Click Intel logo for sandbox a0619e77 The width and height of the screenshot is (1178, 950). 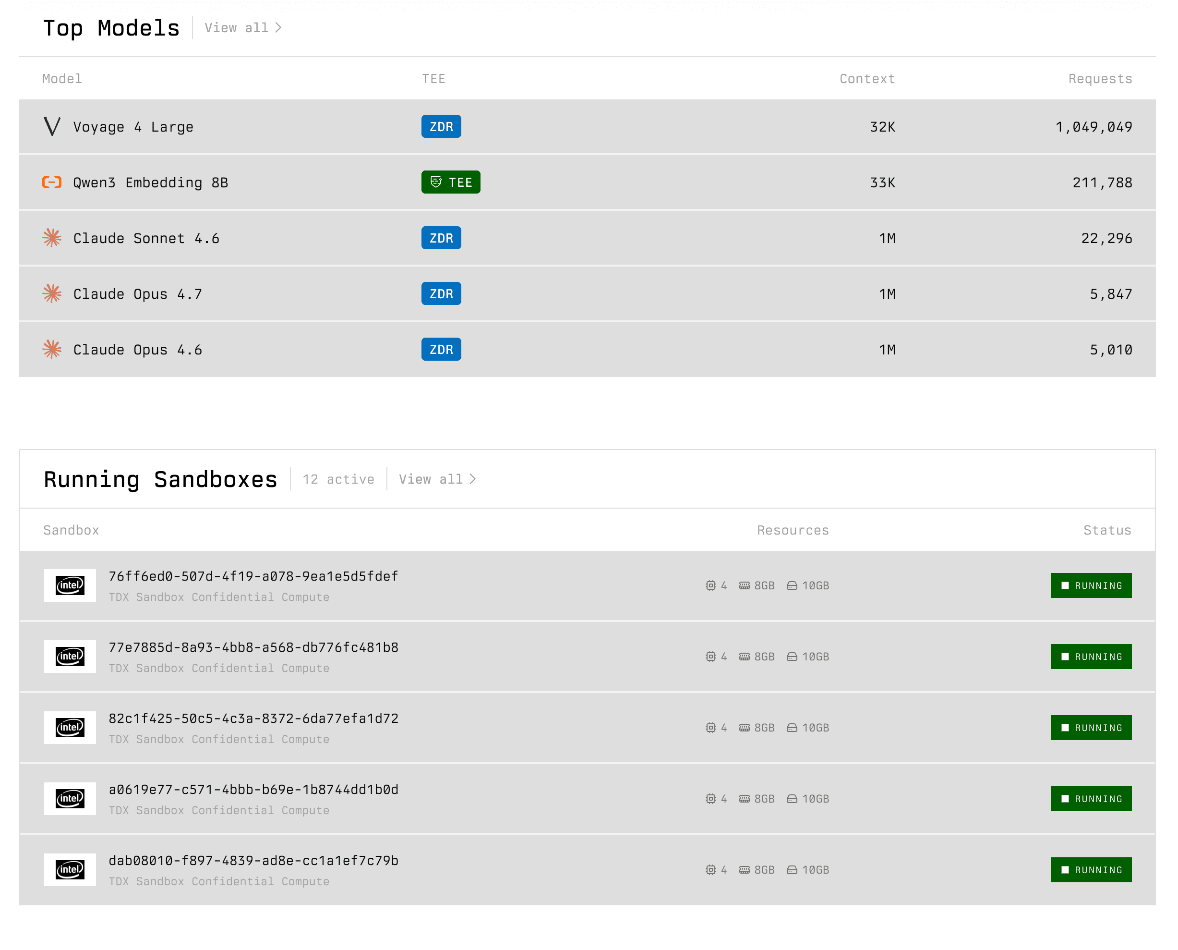click(70, 799)
